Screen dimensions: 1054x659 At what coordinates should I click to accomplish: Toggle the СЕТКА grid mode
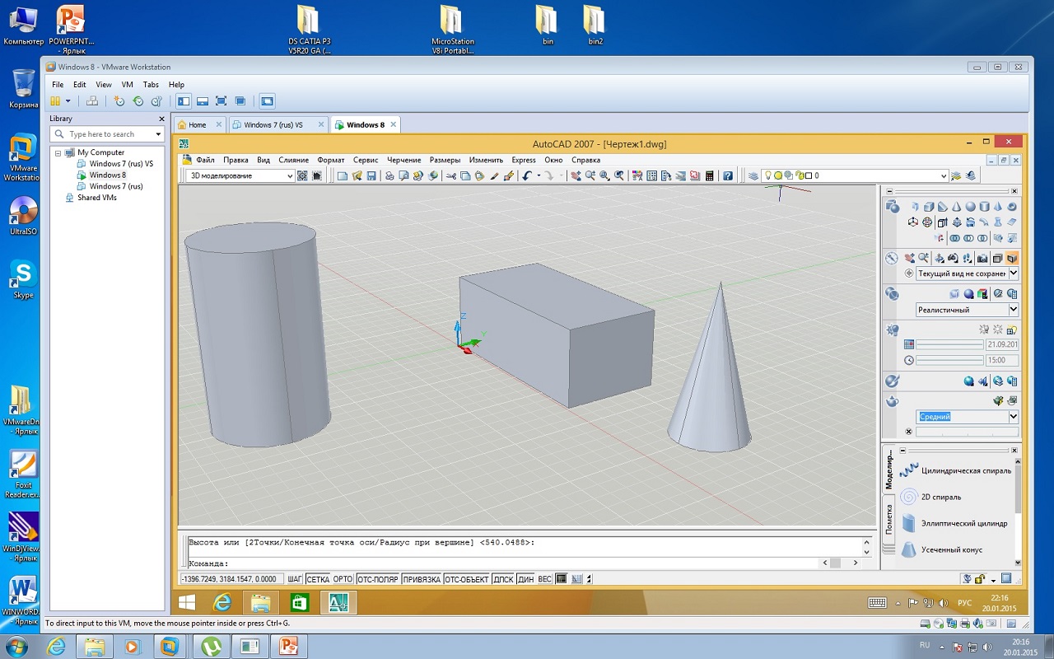pos(318,579)
